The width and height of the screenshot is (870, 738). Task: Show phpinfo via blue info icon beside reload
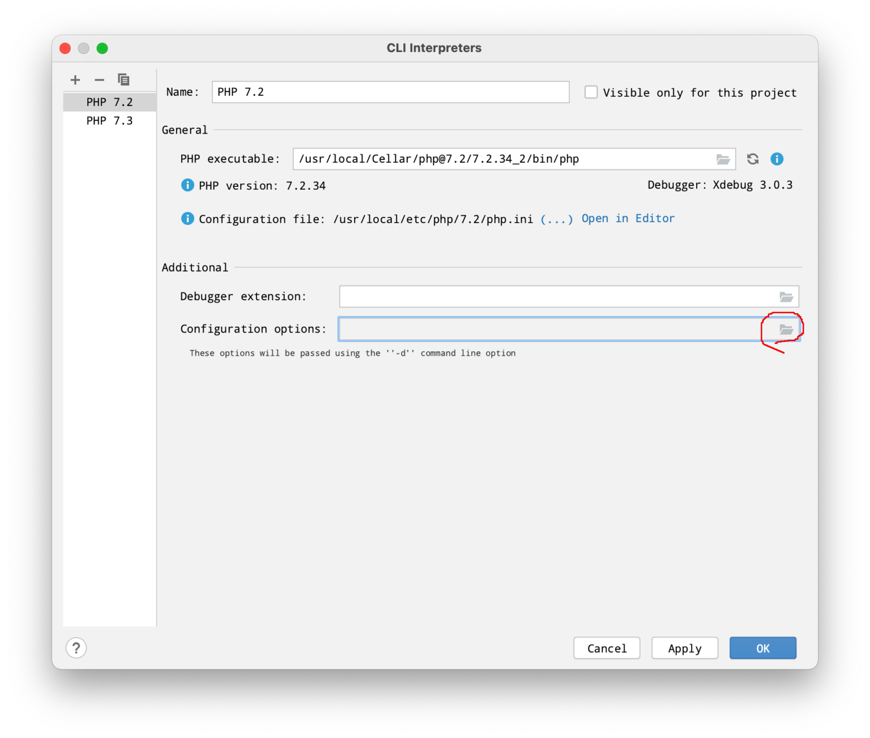[x=777, y=159]
